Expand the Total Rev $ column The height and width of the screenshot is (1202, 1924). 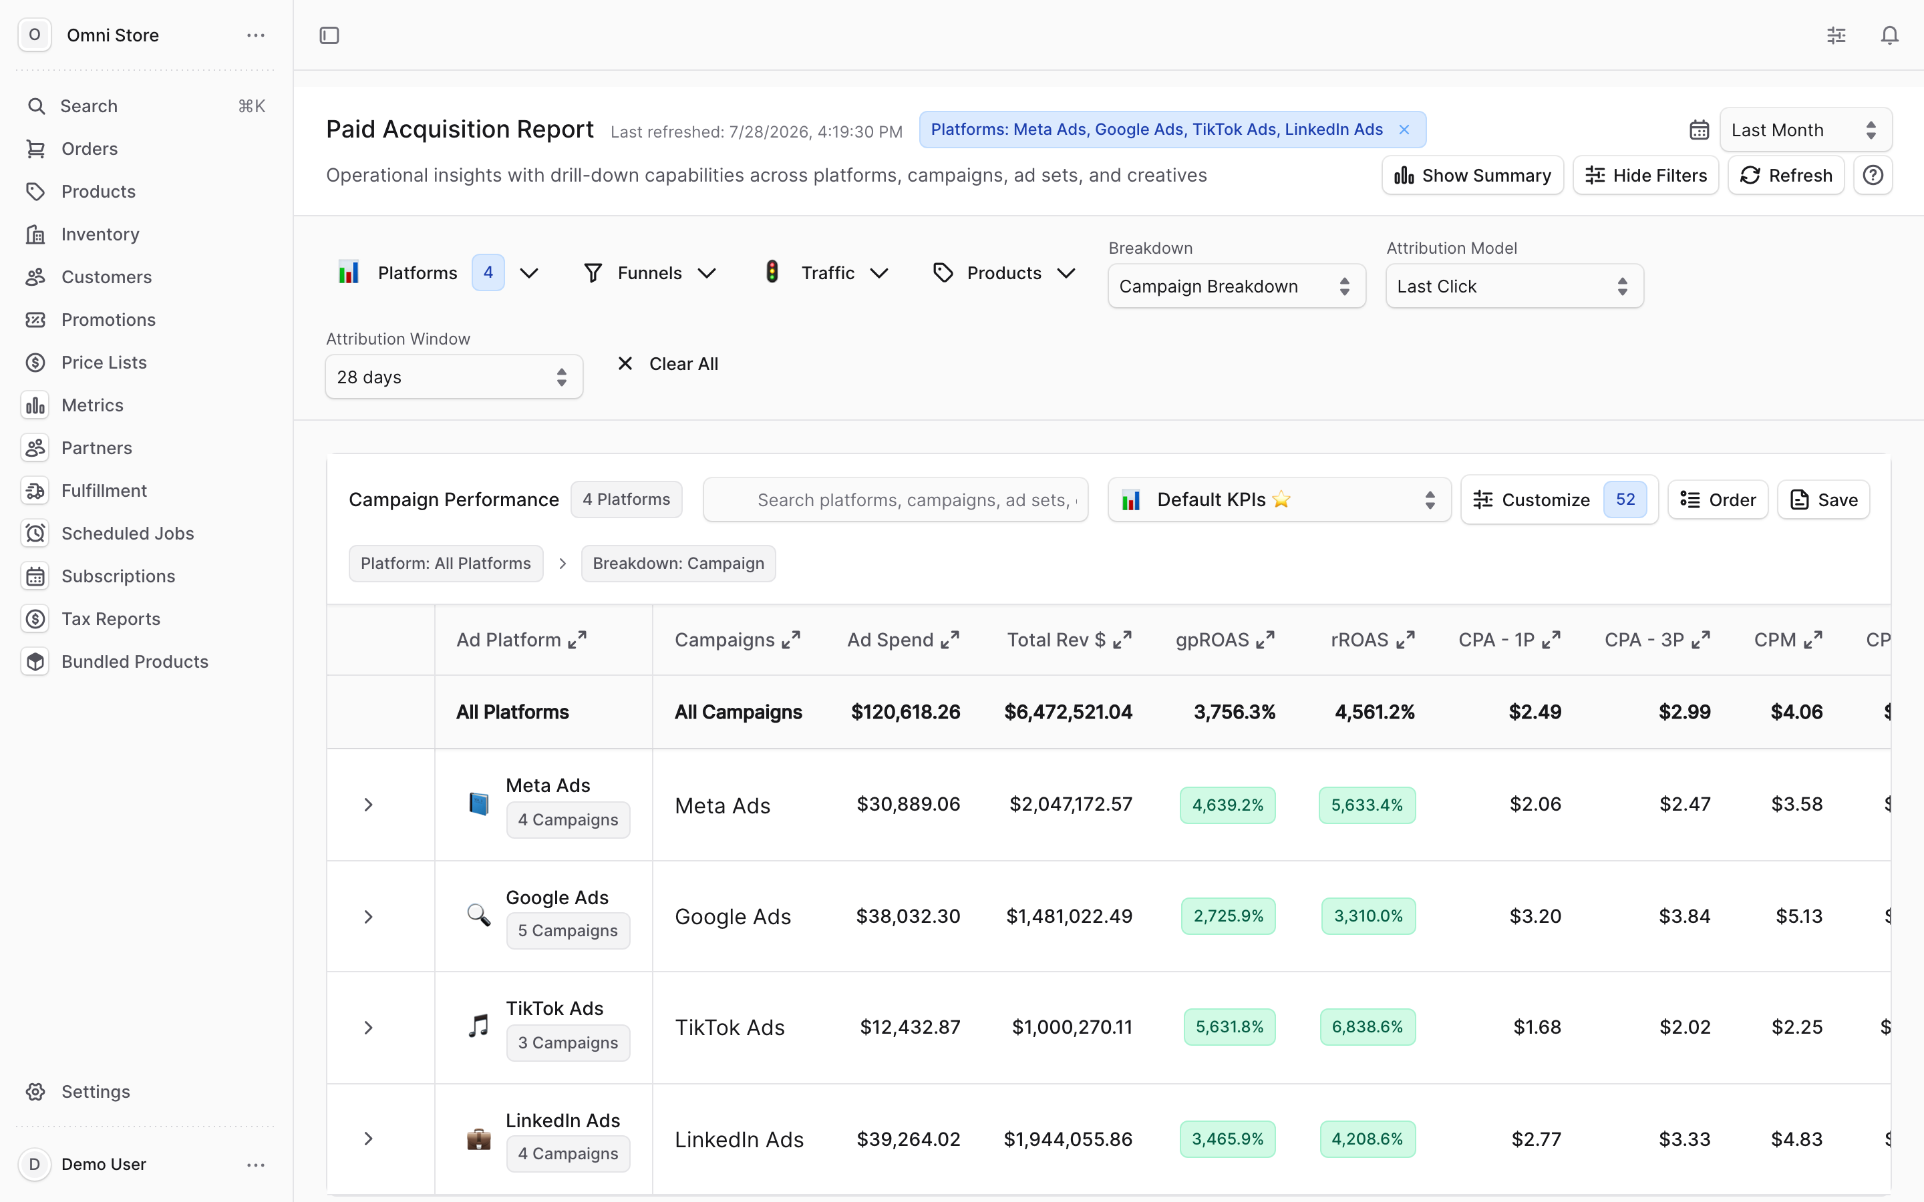click(x=1122, y=640)
